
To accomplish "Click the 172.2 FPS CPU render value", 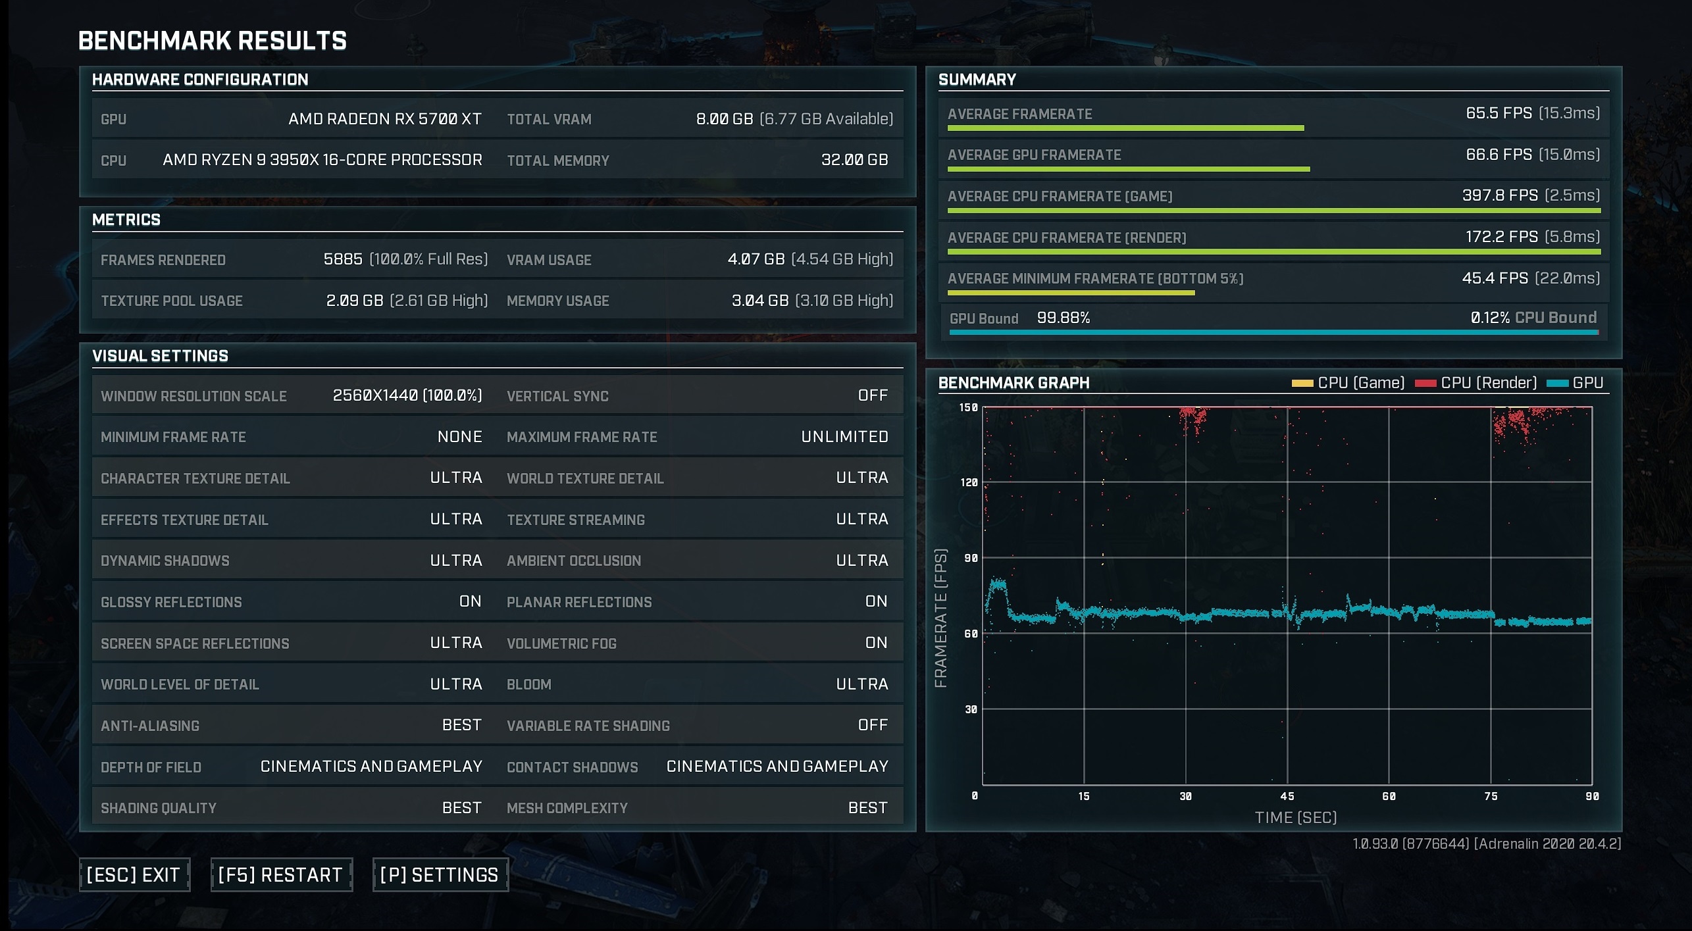I will [x=1502, y=237].
